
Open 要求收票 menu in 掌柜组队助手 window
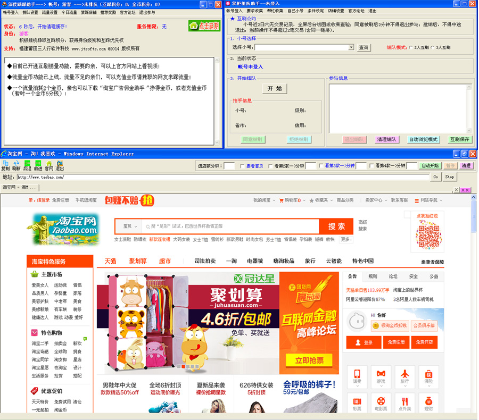(254, 11)
